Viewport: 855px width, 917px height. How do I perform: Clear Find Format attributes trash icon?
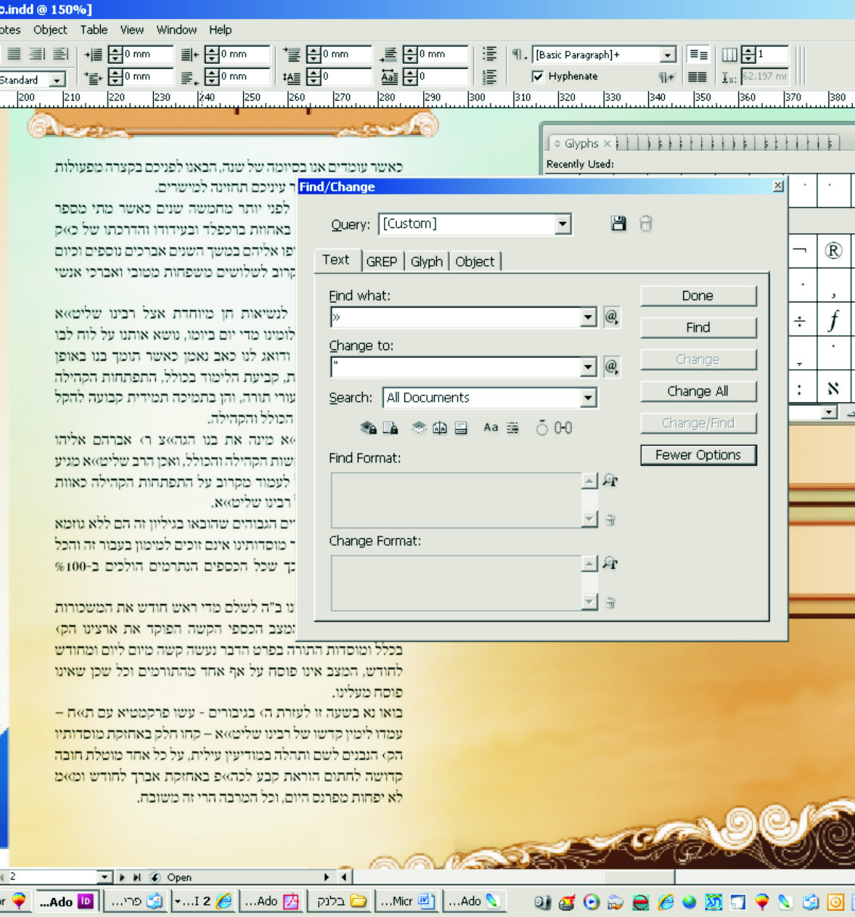coord(610,520)
